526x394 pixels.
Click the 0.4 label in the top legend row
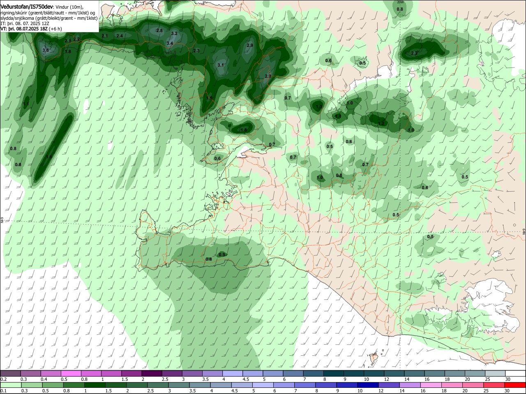pos(44,379)
